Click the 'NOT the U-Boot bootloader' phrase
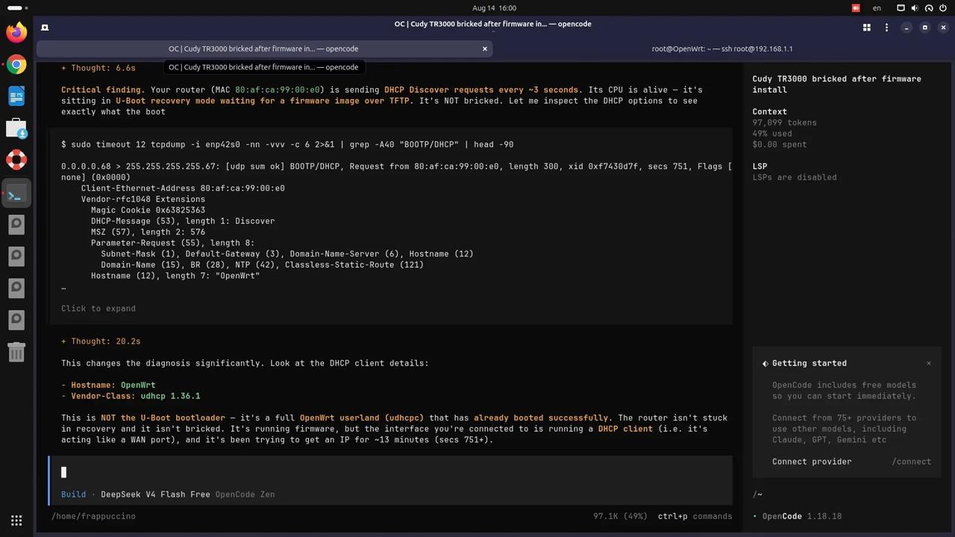Screen dimensions: 955x537 click(x=163, y=418)
